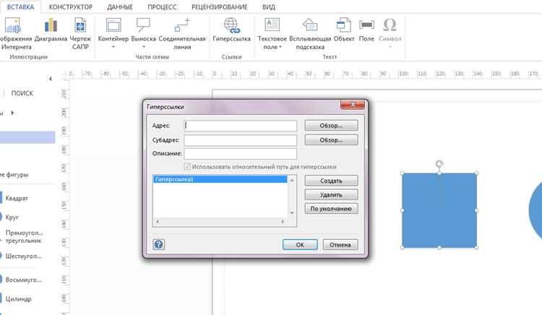The height and width of the screenshot is (315, 542).
Task: Click the Создать button
Action: click(x=331, y=181)
